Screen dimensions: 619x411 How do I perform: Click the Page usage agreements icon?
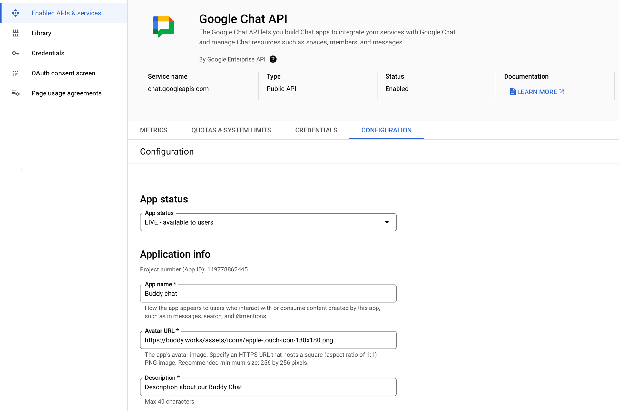15,93
